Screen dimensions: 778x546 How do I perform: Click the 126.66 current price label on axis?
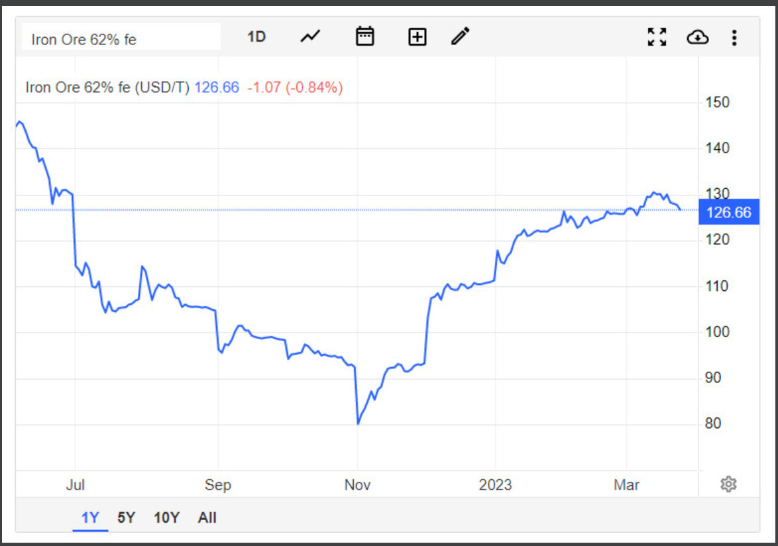coord(729,212)
